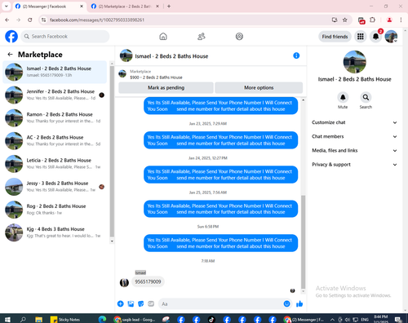Open File Explorer in taskbar

[x=38, y=320]
